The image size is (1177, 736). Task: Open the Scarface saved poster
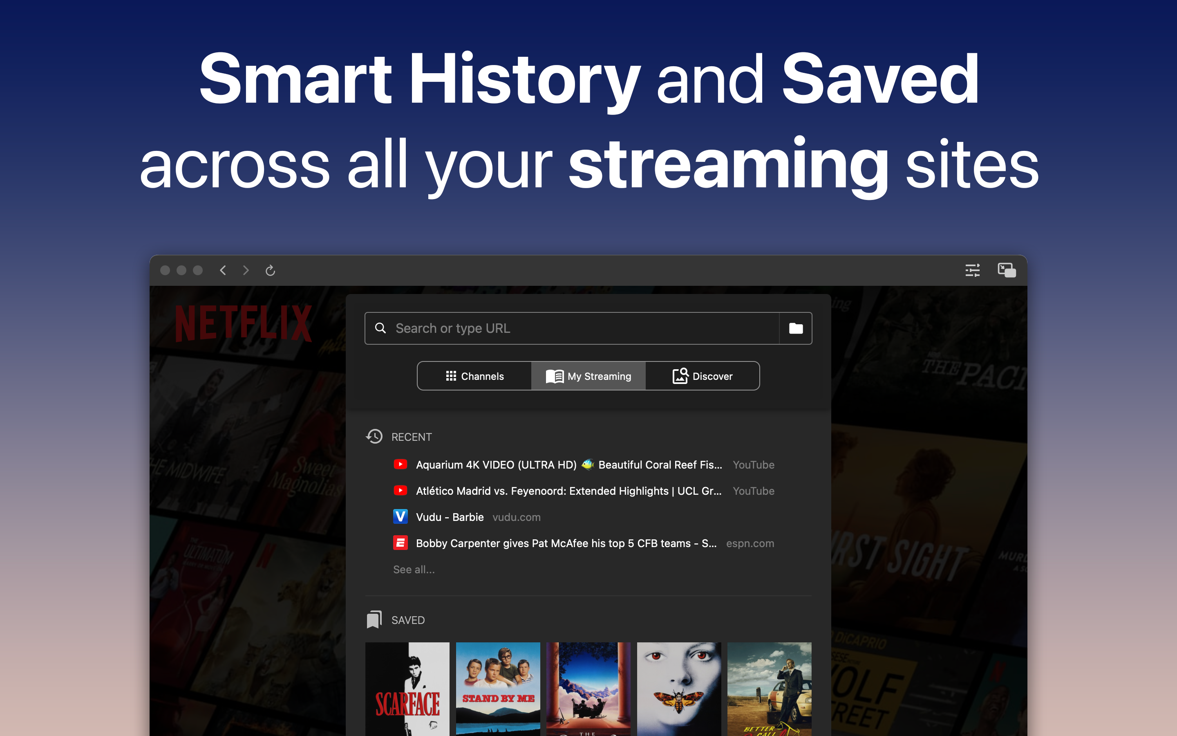(407, 689)
